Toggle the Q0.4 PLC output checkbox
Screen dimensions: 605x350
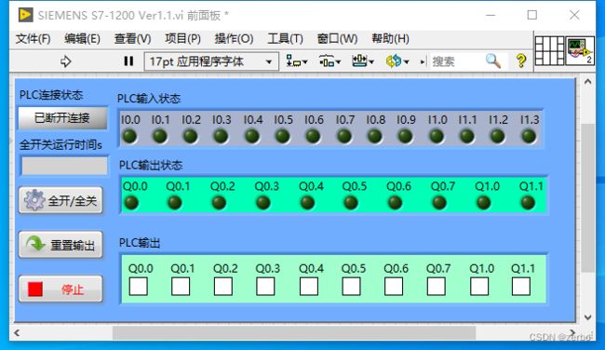[x=309, y=287]
